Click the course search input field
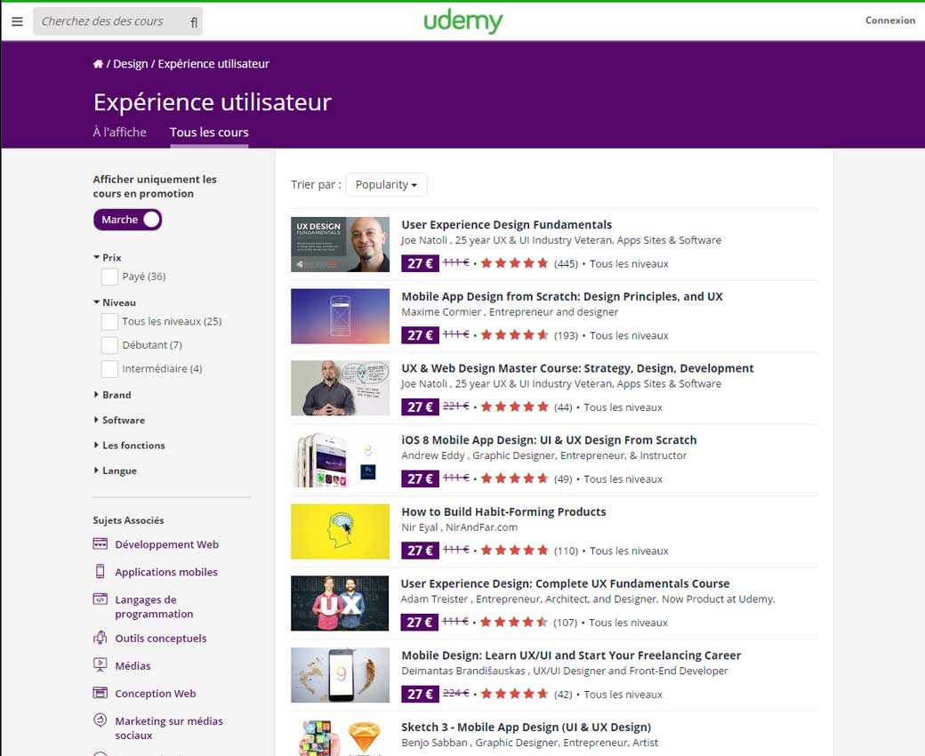Viewport: 925px width, 756px height. click(x=111, y=21)
